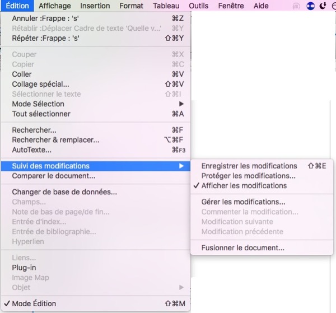Toggle Mode Édition checked item
This screenshot has height=313, width=336.
(x=34, y=303)
